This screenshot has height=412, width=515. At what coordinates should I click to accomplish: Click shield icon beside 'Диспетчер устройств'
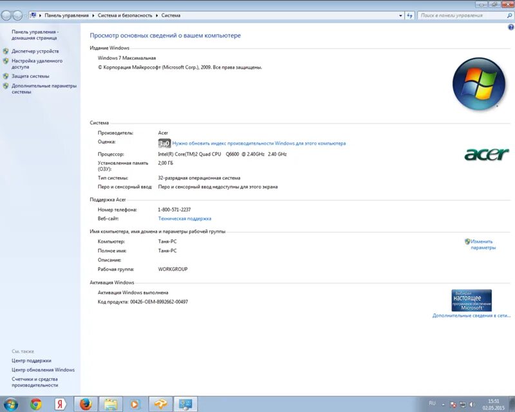coord(6,51)
